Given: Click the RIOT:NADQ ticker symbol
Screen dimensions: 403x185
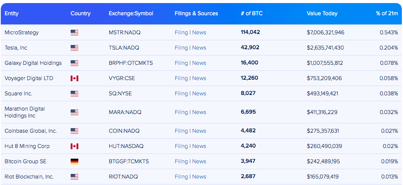Looking at the screenshot, I should click(123, 177).
